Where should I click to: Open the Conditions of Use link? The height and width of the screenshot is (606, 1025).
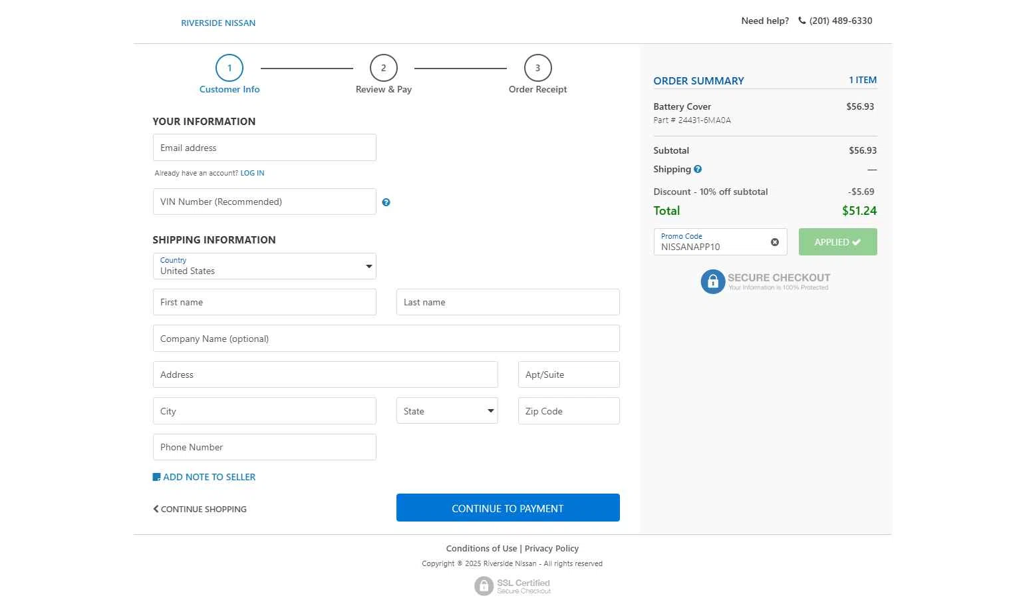pyautogui.click(x=482, y=549)
